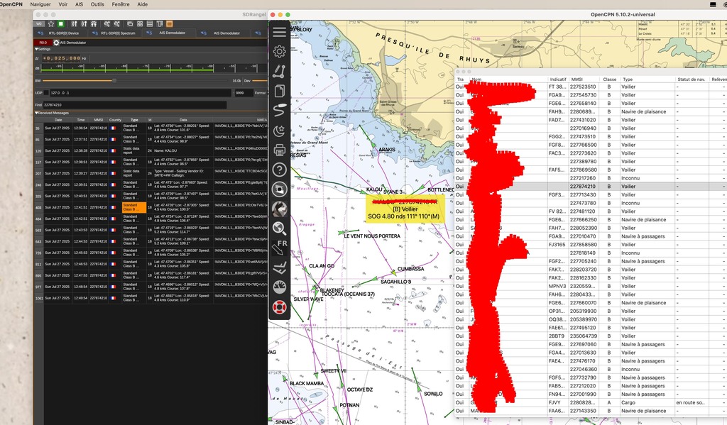Select the SDRangel message at 12:36:54
Screen dimensions: 727x425
point(152,128)
